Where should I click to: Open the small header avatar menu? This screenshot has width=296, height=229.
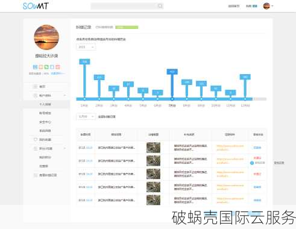tap(266, 6)
